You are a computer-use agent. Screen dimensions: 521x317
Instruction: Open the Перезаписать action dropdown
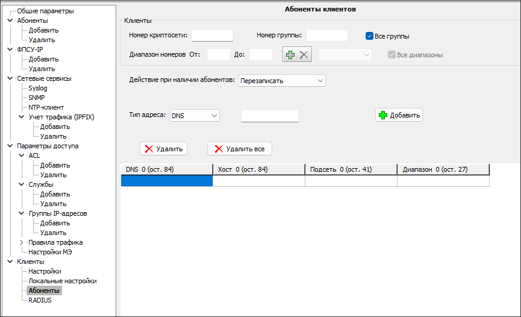282,81
